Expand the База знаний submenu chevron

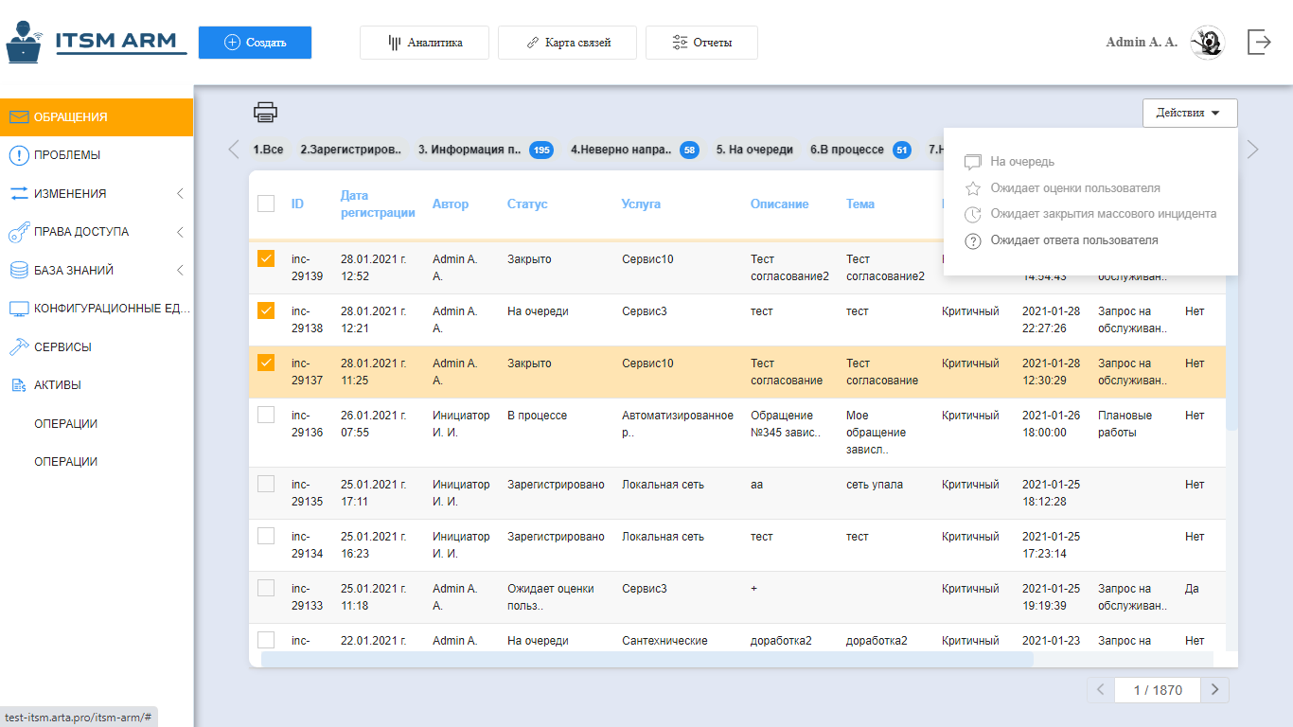180,270
